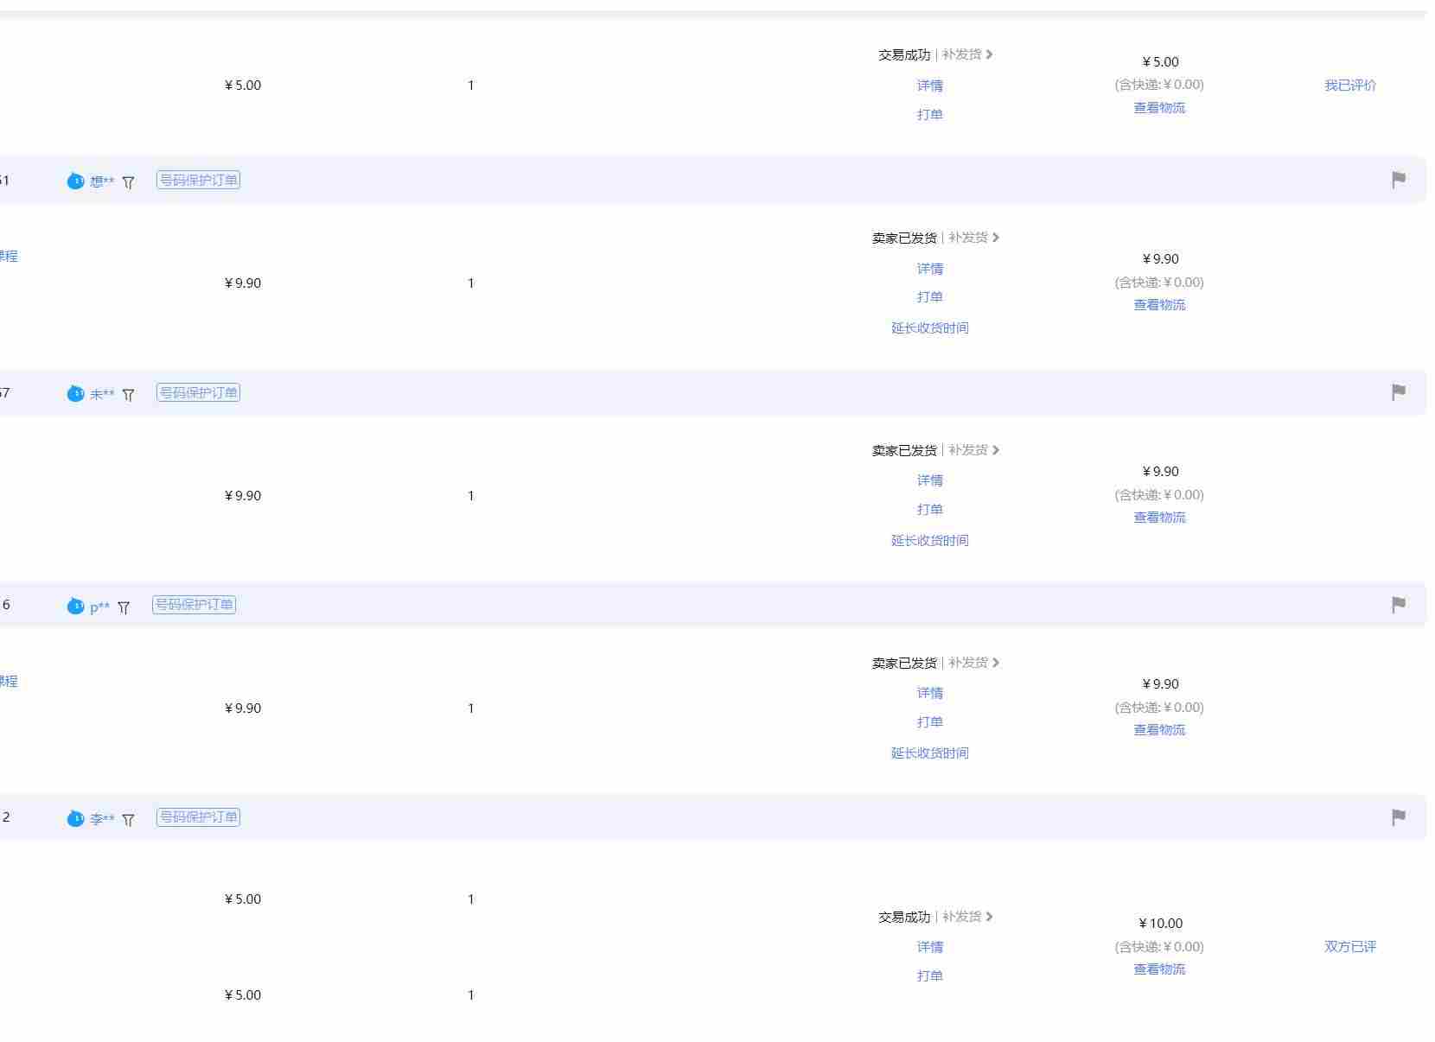Expand 补发货 arrow on first ¥5.00 order
This screenshot has width=1435, height=1042.
989,54
